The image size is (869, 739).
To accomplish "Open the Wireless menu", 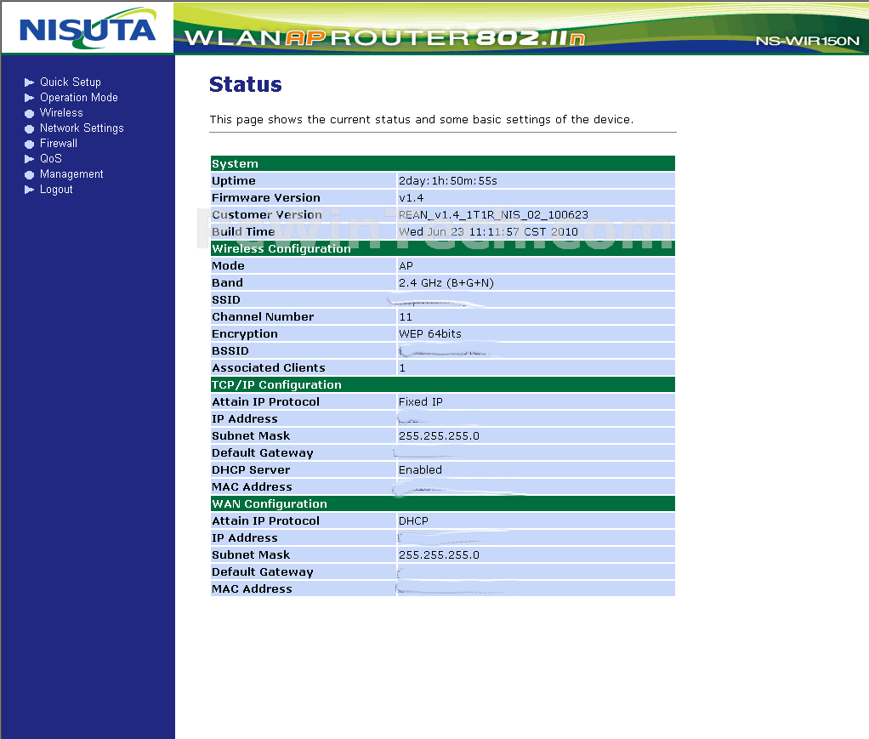I will (61, 112).
